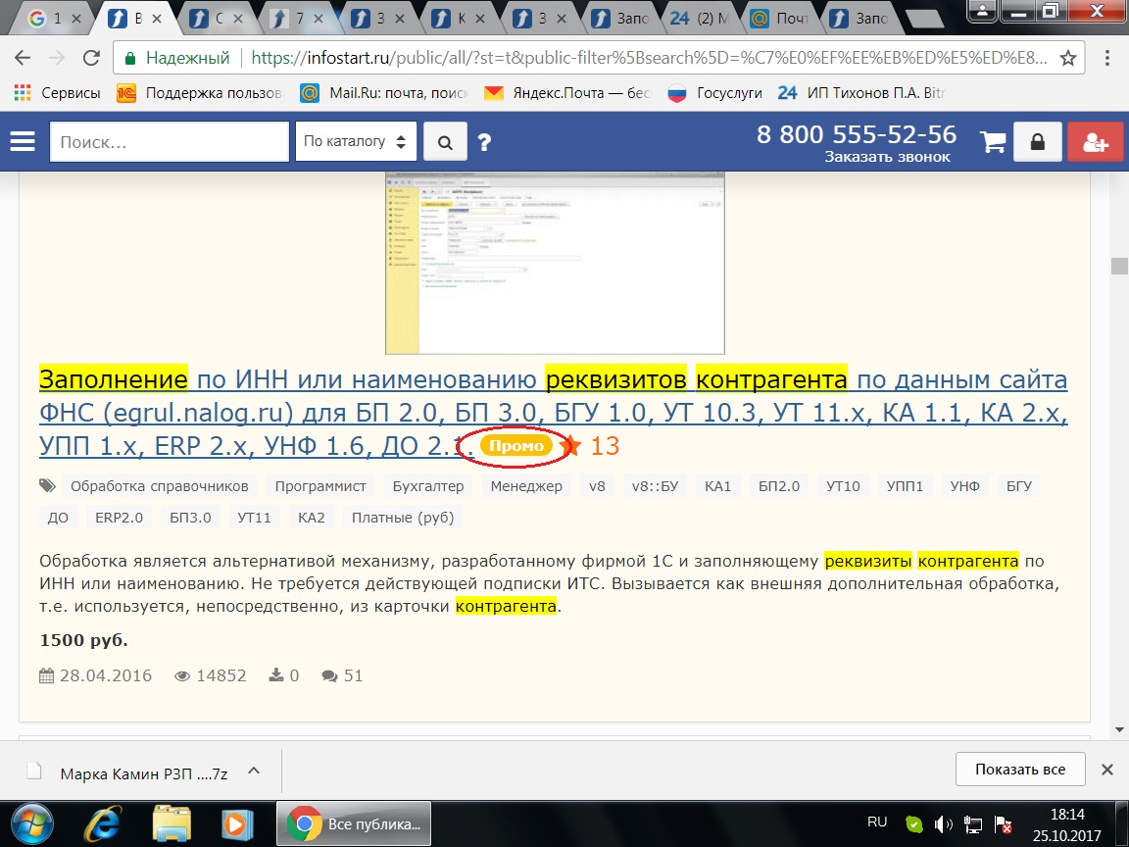Screen dimensions: 1129x847
Task: Open the Заполнение по ИНН publication title link
Action: coord(553,413)
